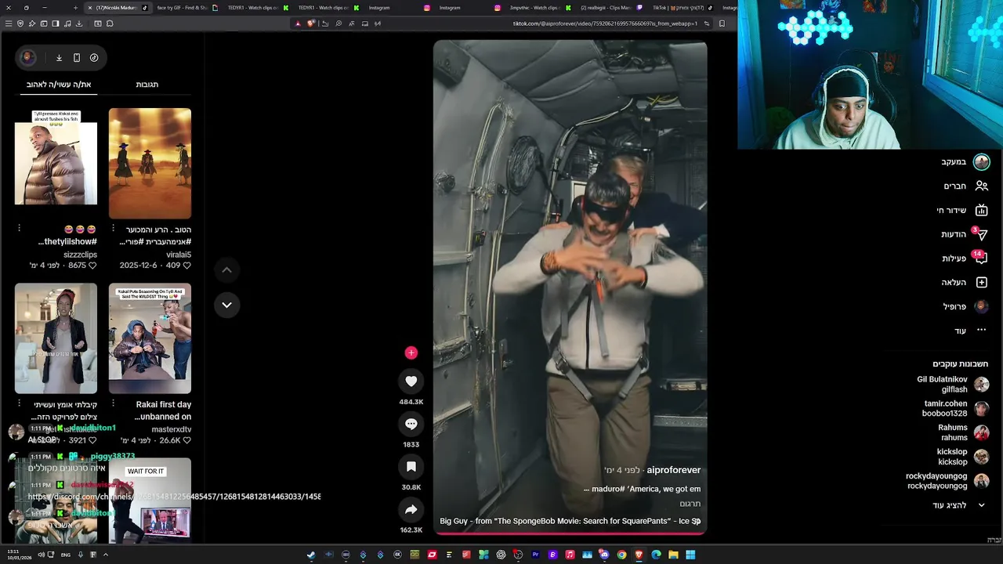
Task: Open options dots for the viralai5 video
Action: point(113,229)
